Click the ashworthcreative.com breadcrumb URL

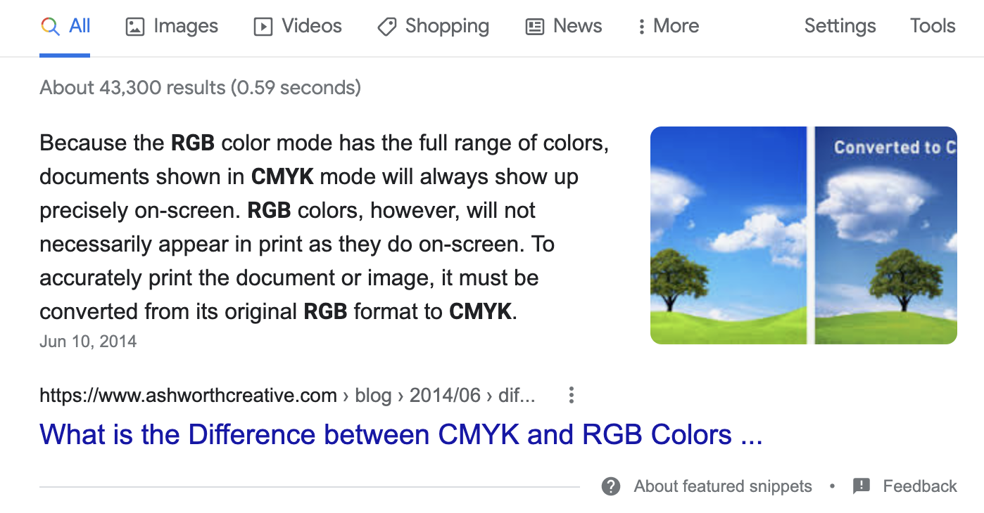pos(287,396)
